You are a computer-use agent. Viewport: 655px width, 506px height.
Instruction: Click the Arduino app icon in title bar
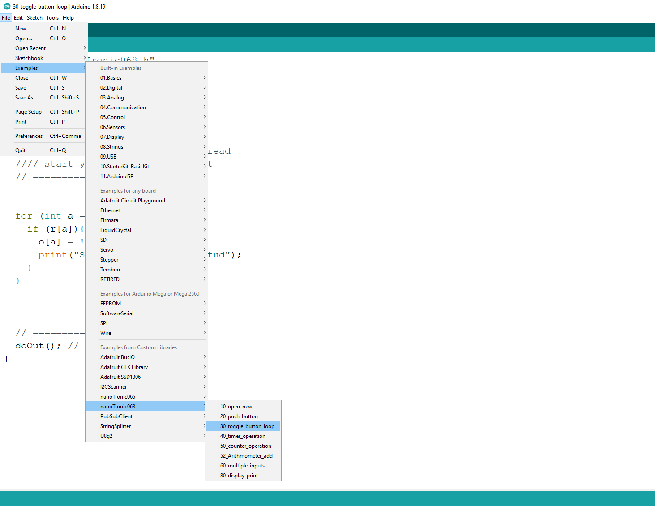tap(7, 7)
